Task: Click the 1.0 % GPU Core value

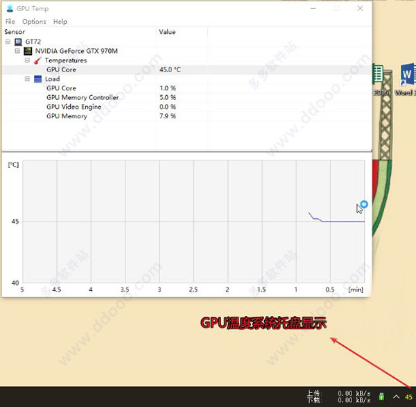Action: pyautogui.click(x=168, y=88)
